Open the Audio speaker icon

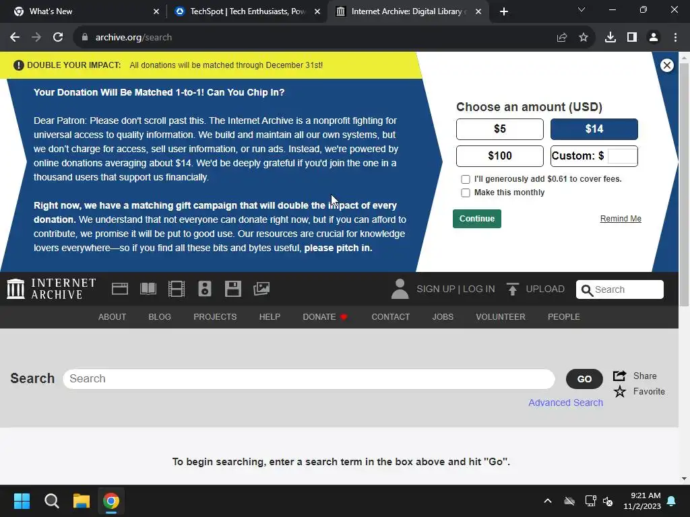pos(205,289)
